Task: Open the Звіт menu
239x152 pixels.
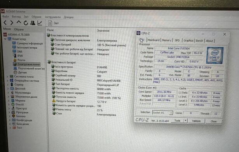Action: point(26,16)
